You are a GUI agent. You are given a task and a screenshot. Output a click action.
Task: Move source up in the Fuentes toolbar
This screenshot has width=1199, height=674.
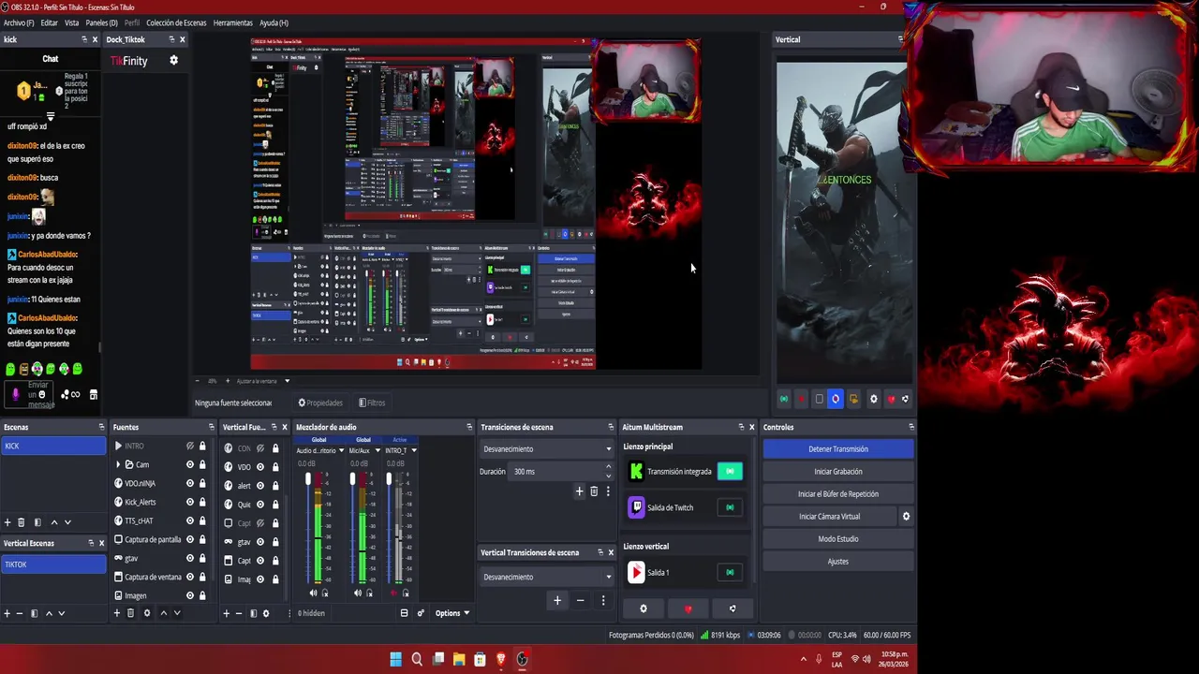click(x=163, y=613)
